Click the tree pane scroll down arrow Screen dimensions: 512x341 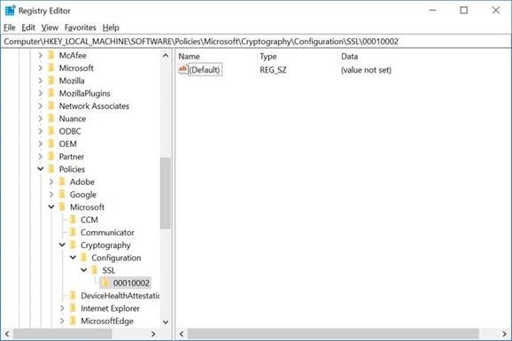click(x=166, y=322)
